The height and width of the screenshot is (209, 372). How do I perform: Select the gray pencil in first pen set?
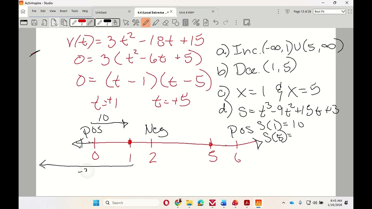click(x=90, y=22)
